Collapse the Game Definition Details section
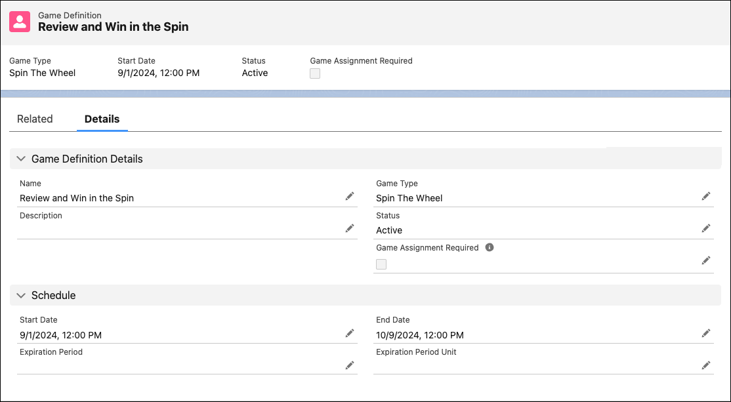Screen dimensions: 731x402 coord(21,159)
